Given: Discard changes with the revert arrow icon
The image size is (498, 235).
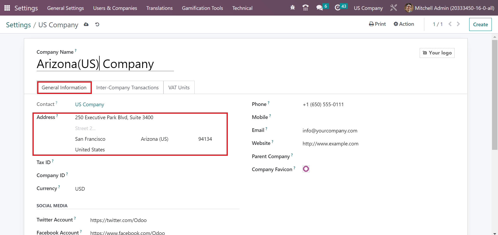Looking at the screenshot, I should tap(97, 24).
